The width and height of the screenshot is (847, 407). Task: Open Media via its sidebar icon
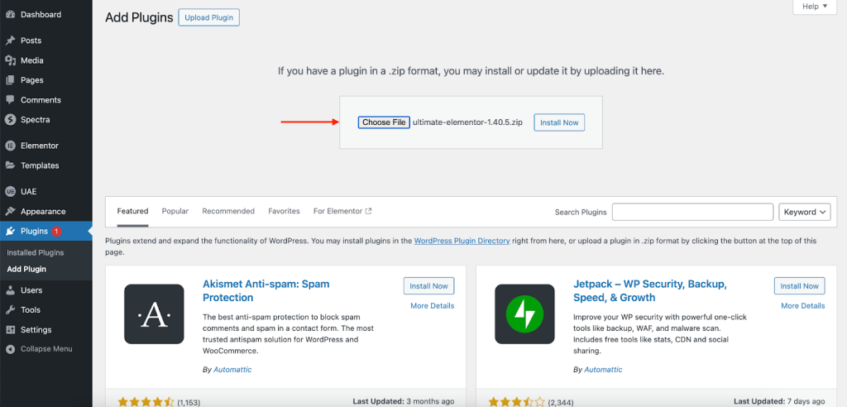(10, 60)
